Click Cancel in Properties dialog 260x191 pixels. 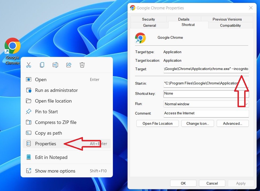212,183
